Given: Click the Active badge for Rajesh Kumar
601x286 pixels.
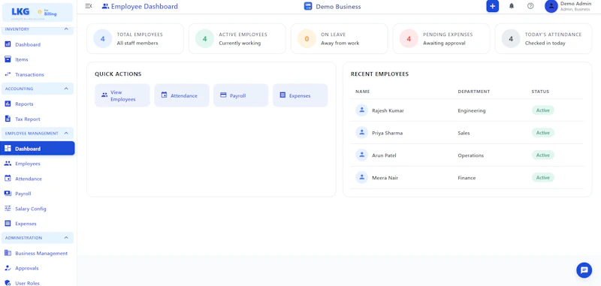Looking at the screenshot, I should coord(542,110).
